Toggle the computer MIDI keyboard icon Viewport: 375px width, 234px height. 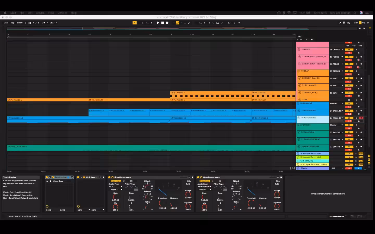coord(344,23)
